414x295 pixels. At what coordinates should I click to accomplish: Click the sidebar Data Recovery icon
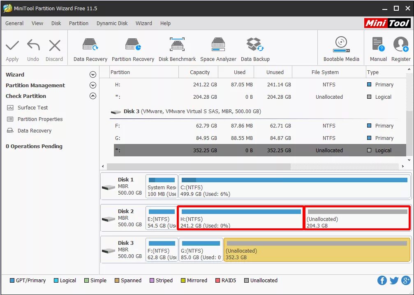tap(10, 130)
